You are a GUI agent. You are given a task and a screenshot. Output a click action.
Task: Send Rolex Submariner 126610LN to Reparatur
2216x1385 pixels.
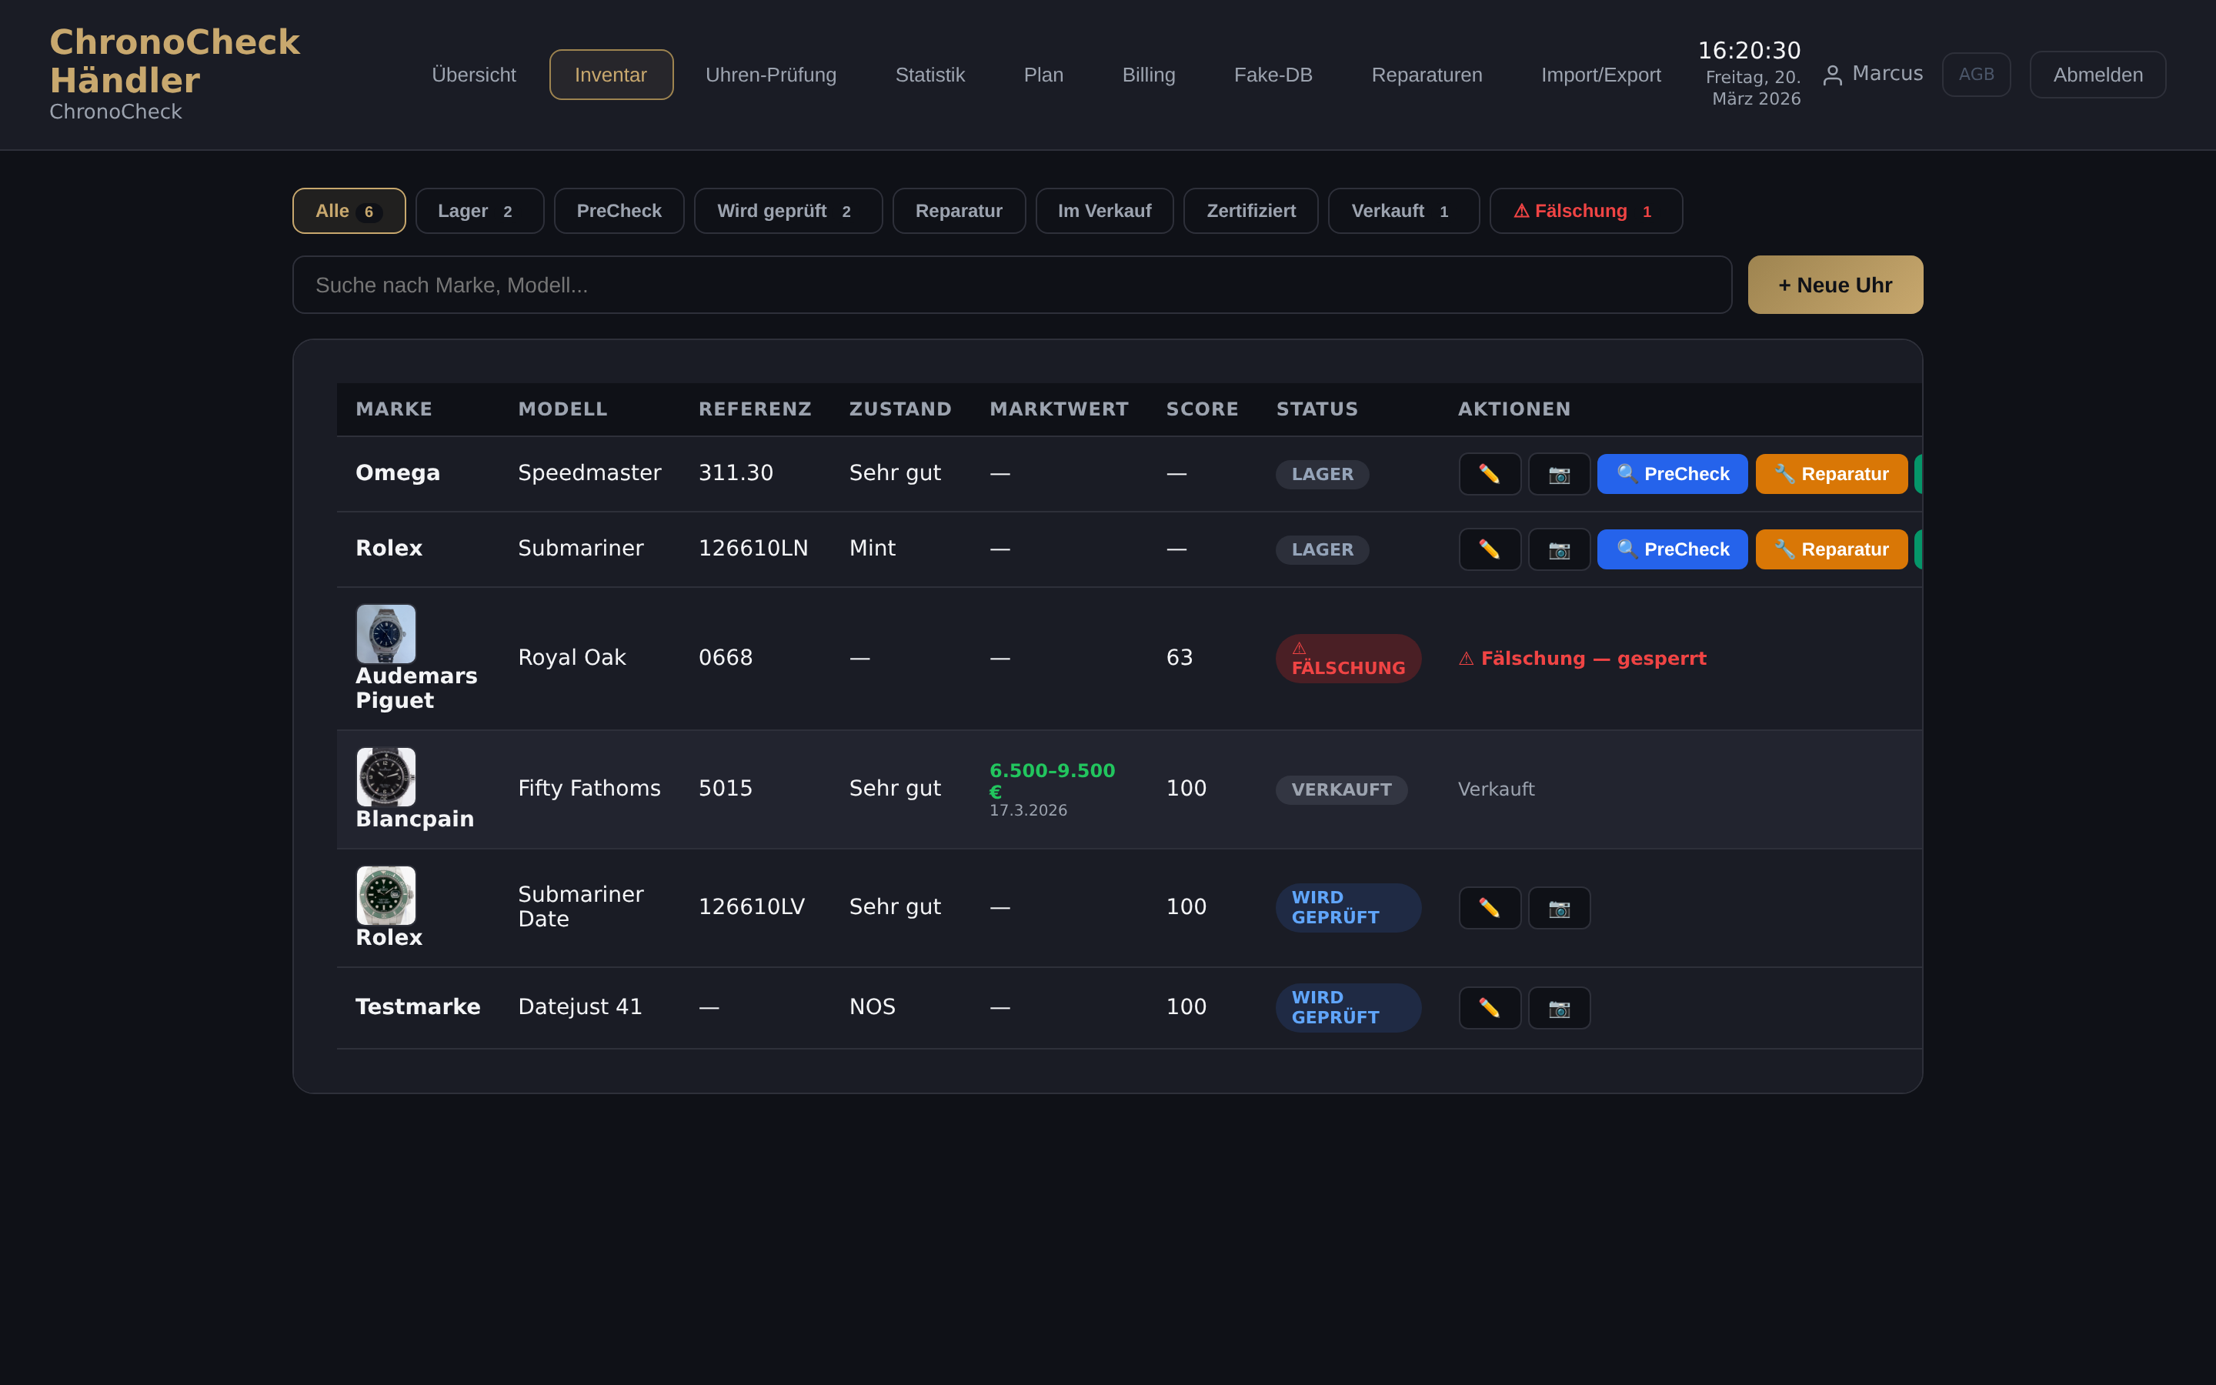click(1831, 549)
